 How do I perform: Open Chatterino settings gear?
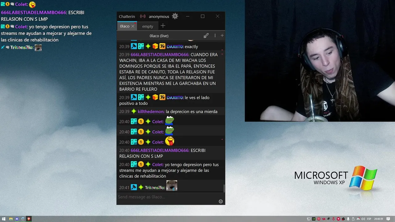[175, 16]
